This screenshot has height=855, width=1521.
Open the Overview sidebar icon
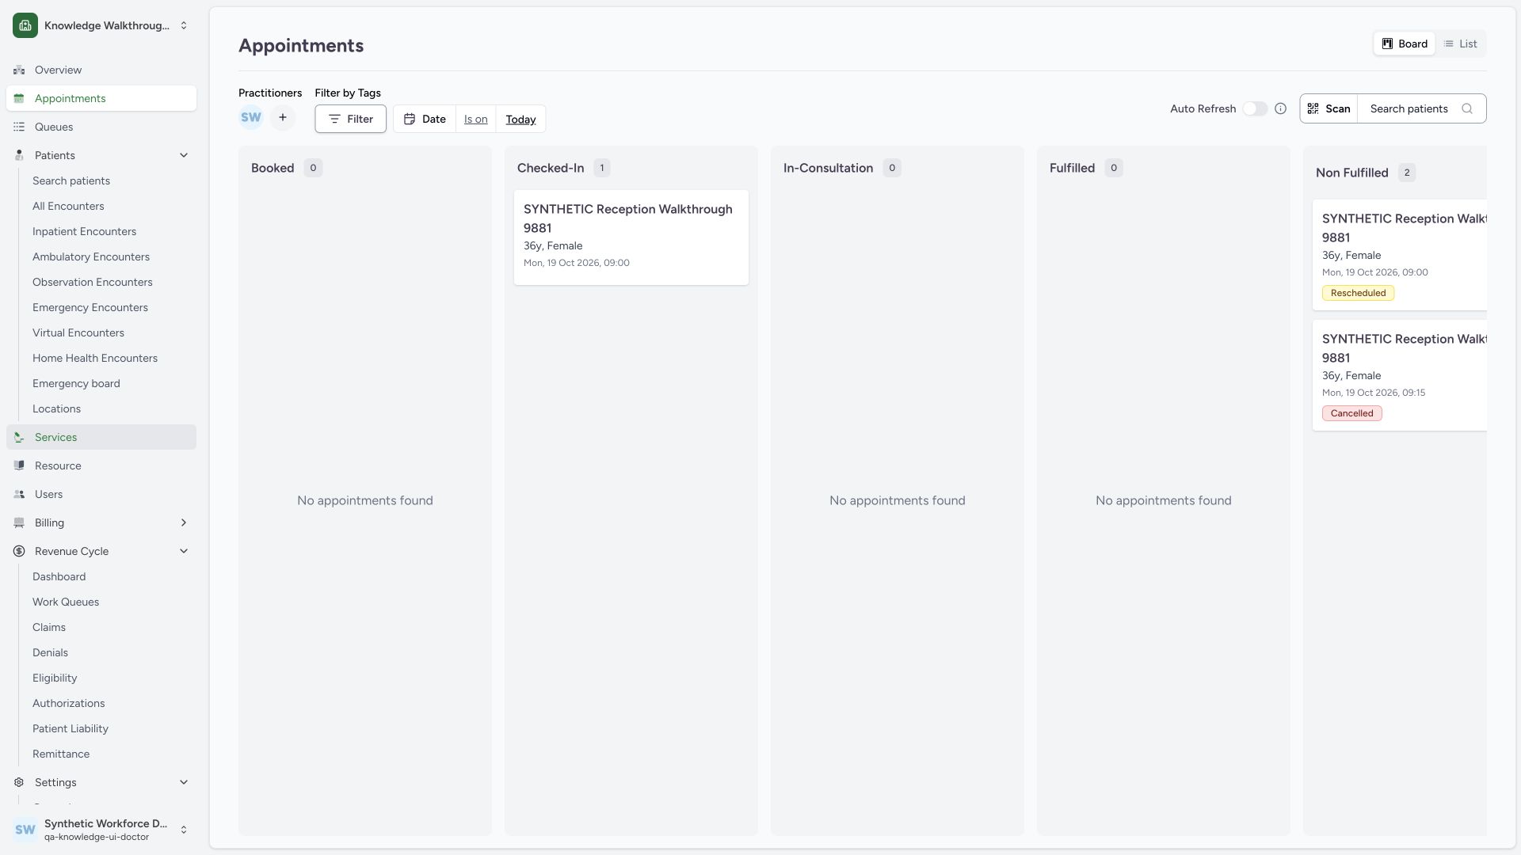pyautogui.click(x=19, y=70)
